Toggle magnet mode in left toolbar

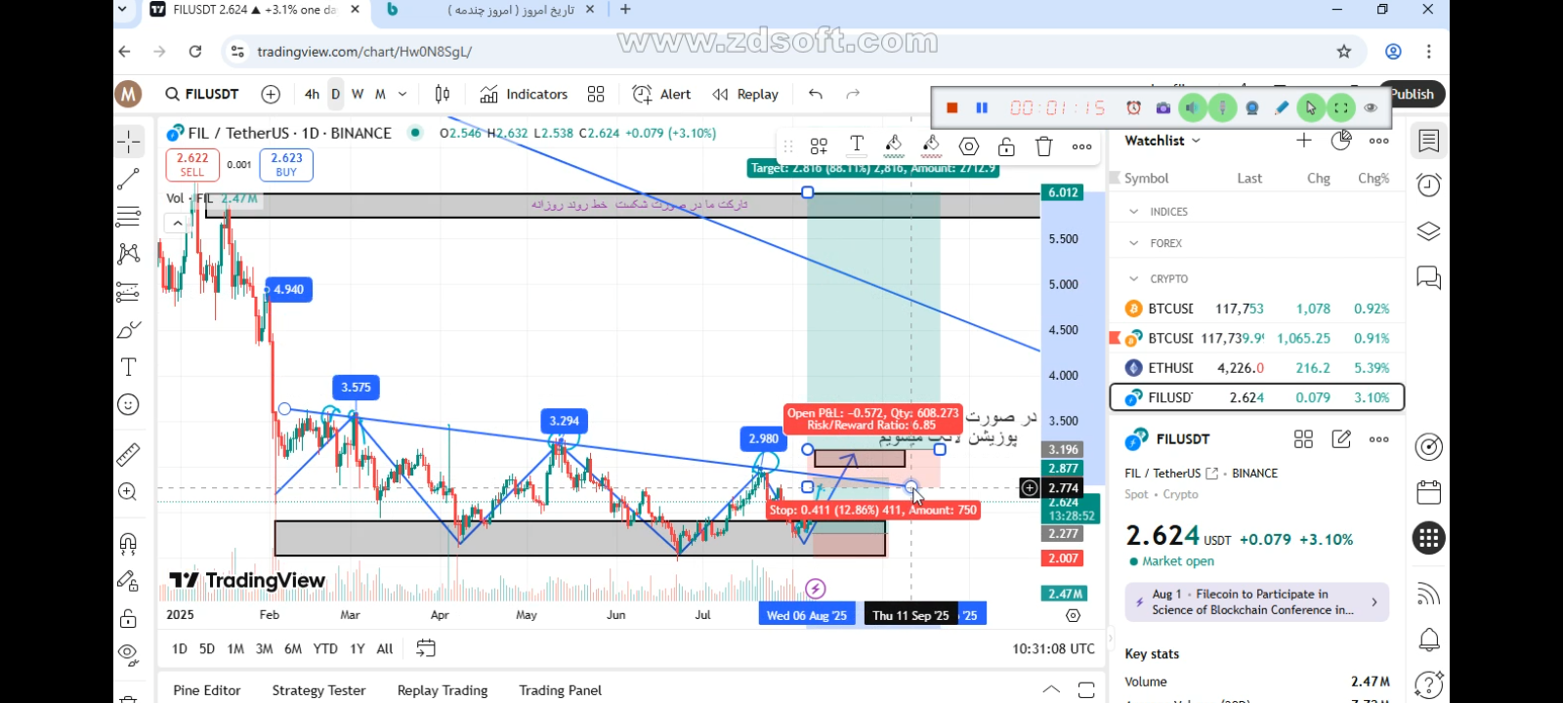coord(129,543)
